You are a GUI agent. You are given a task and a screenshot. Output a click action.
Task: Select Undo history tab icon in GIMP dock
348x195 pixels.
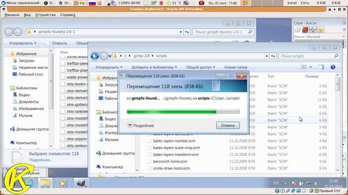pyautogui.click(x=320, y=30)
